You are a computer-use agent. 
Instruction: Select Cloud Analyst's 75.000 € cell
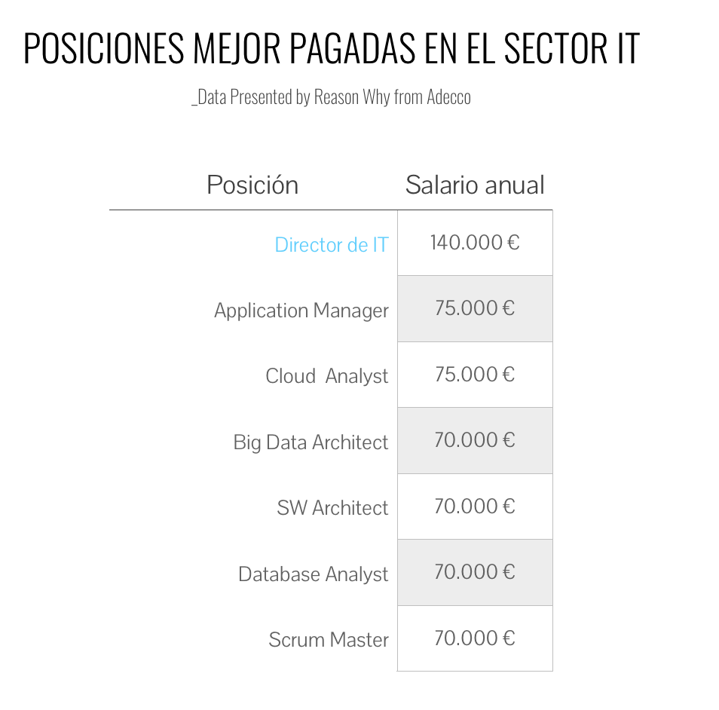click(x=475, y=375)
